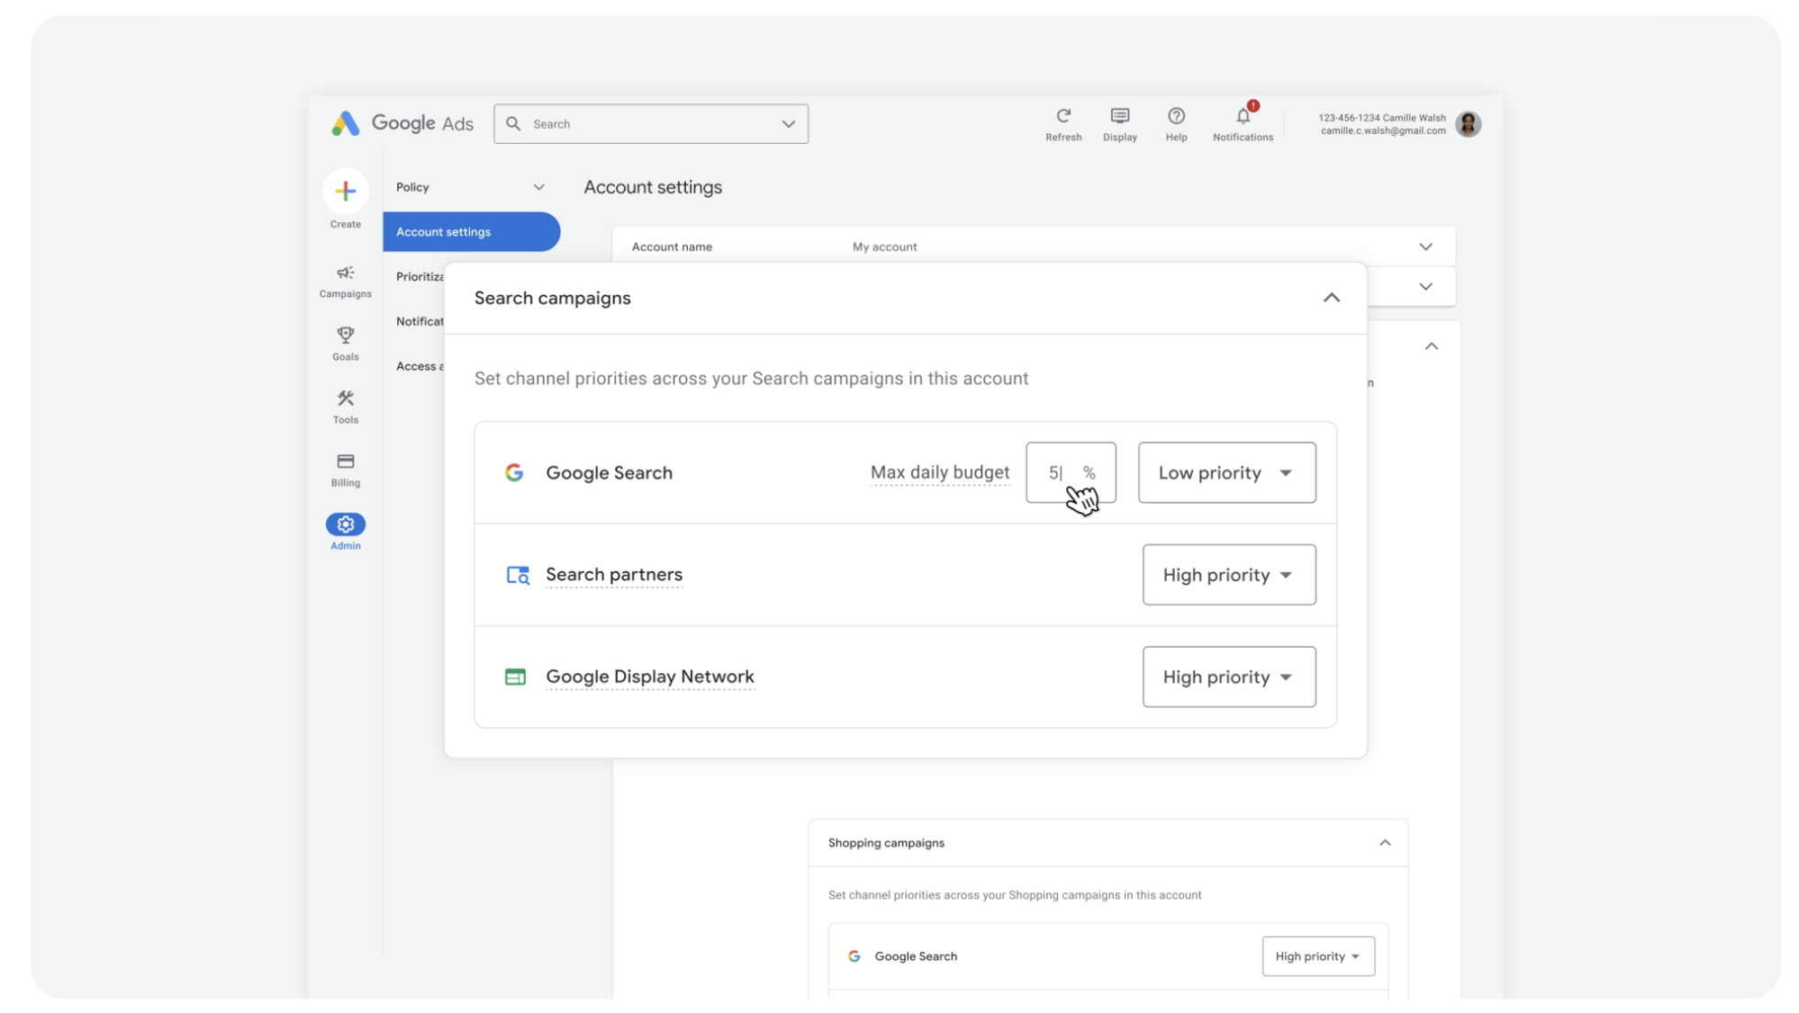Image resolution: width=1799 pixels, height=1013 pixels.
Task: Click the Google Display Network icon
Action: coord(515,677)
